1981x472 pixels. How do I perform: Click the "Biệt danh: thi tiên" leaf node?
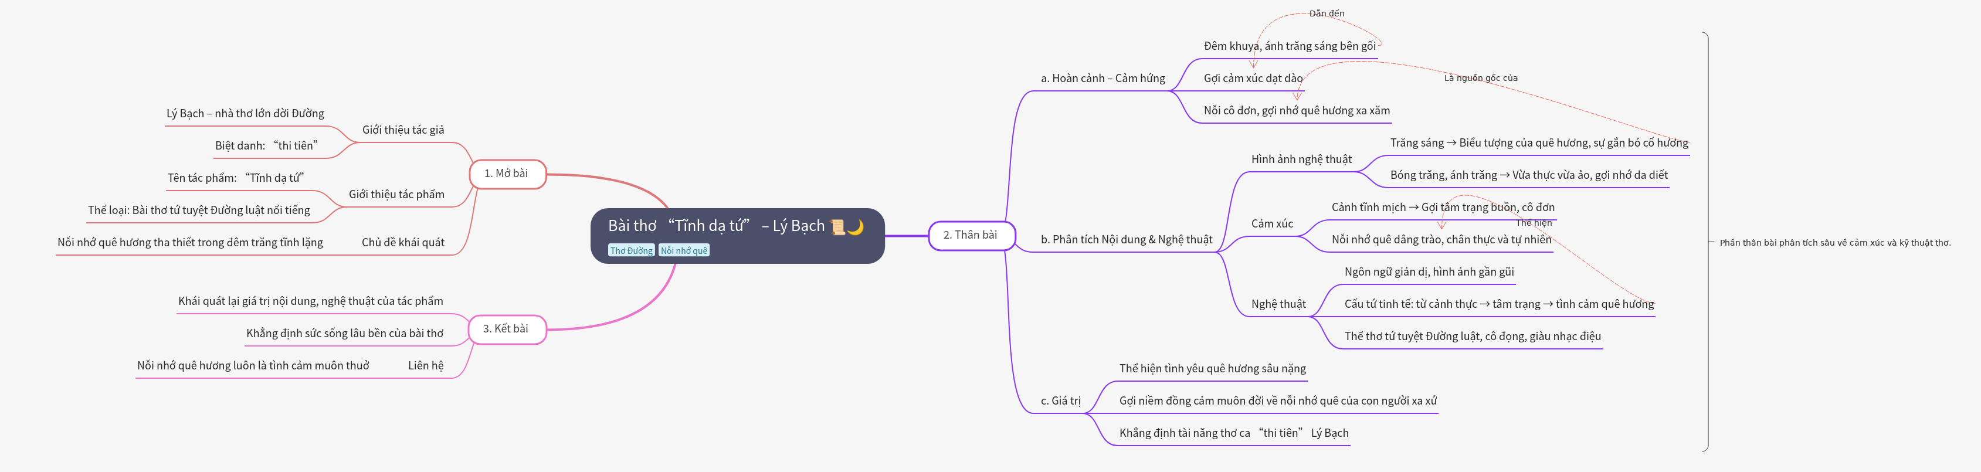pos(266,146)
